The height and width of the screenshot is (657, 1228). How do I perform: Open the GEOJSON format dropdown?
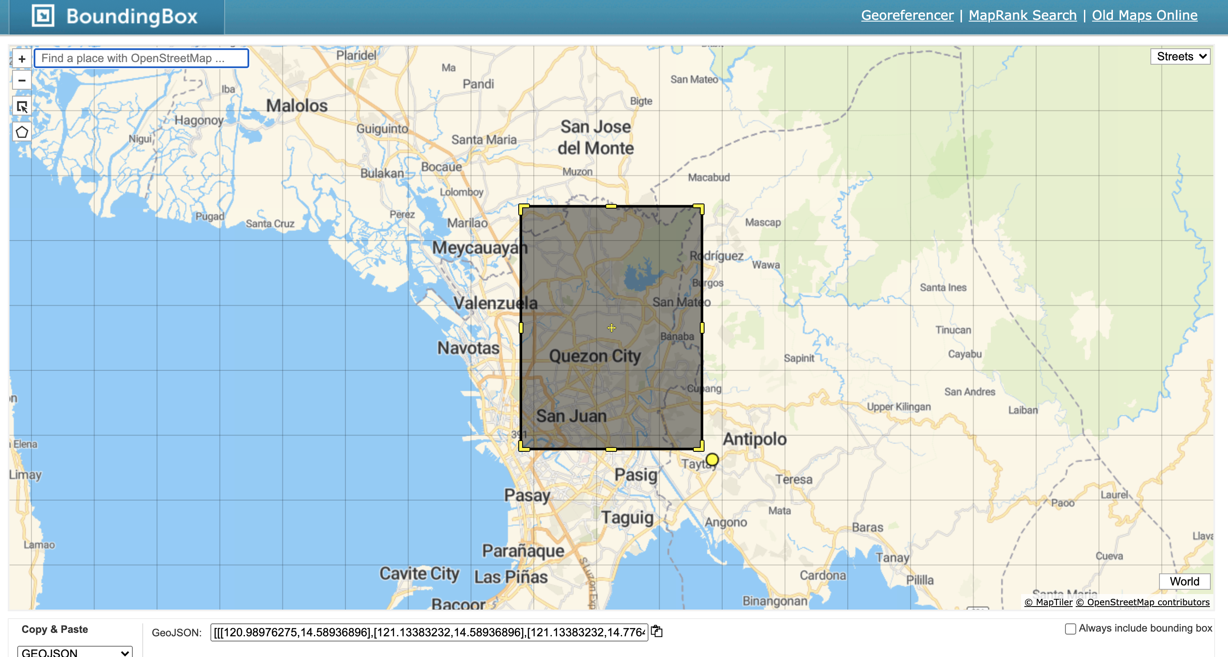coord(75,652)
